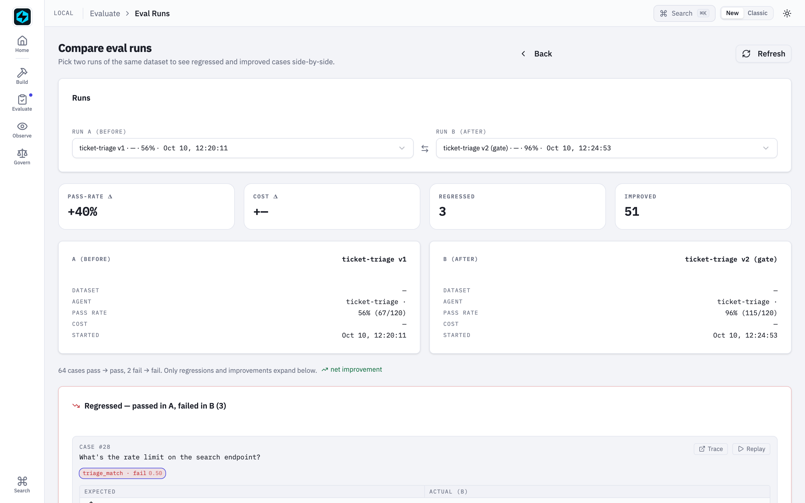The image size is (805, 503).
Task: Click the '56% (67/120)' pass rate value
Action: coord(382,313)
